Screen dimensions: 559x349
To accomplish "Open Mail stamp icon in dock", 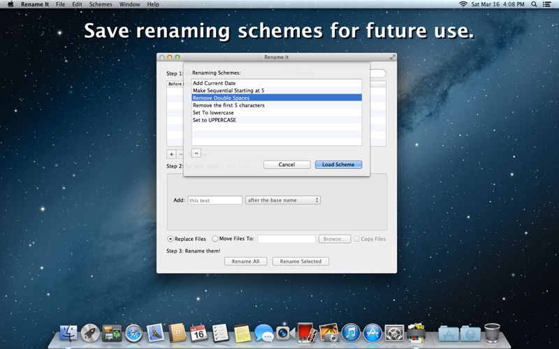I will (155, 334).
